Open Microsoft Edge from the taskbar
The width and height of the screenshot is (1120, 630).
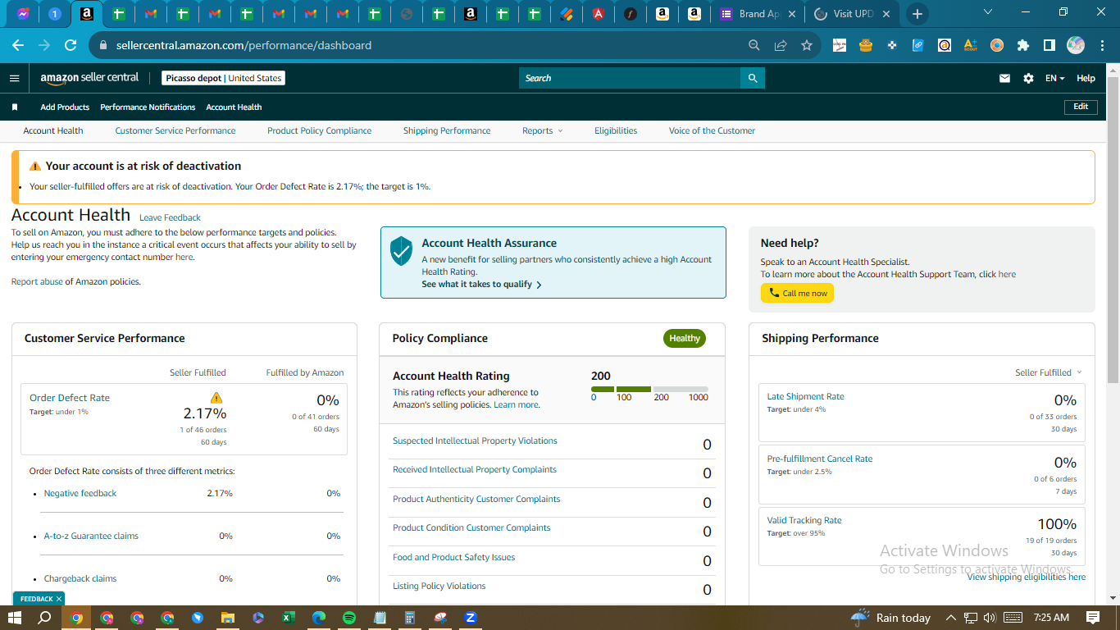pos(318,618)
